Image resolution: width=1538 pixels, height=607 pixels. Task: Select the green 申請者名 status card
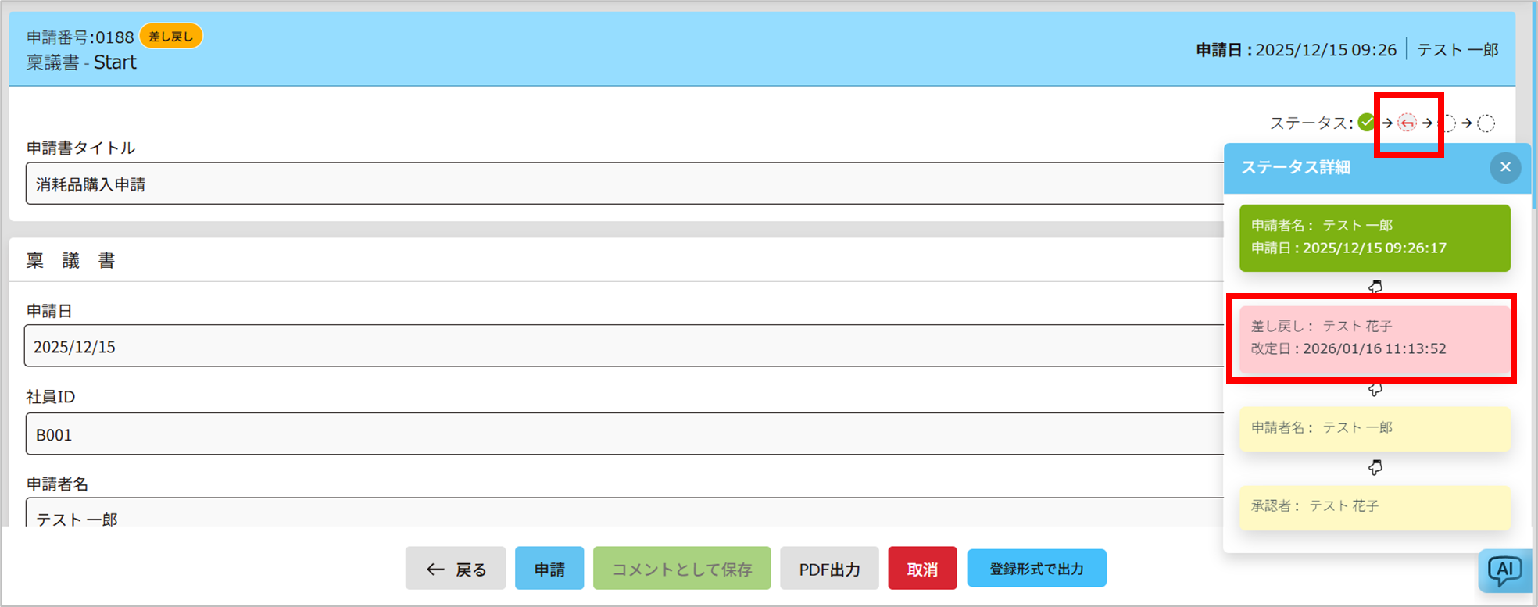tap(1374, 237)
